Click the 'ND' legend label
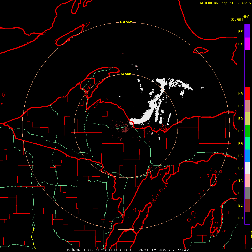Viewport: 252px width, 252px height. (x=240, y=218)
